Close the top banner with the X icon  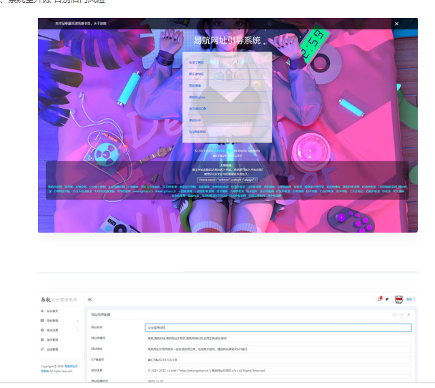pyautogui.click(x=396, y=24)
